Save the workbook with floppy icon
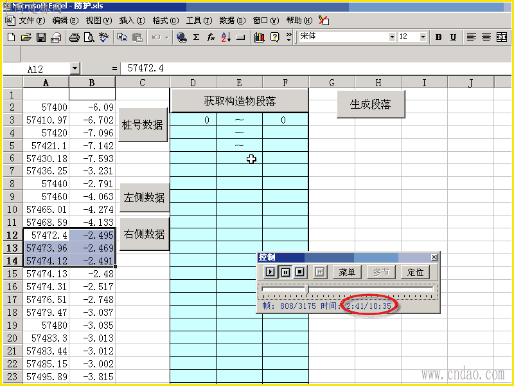Viewport: 514px width, 386px height. click(41, 37)
